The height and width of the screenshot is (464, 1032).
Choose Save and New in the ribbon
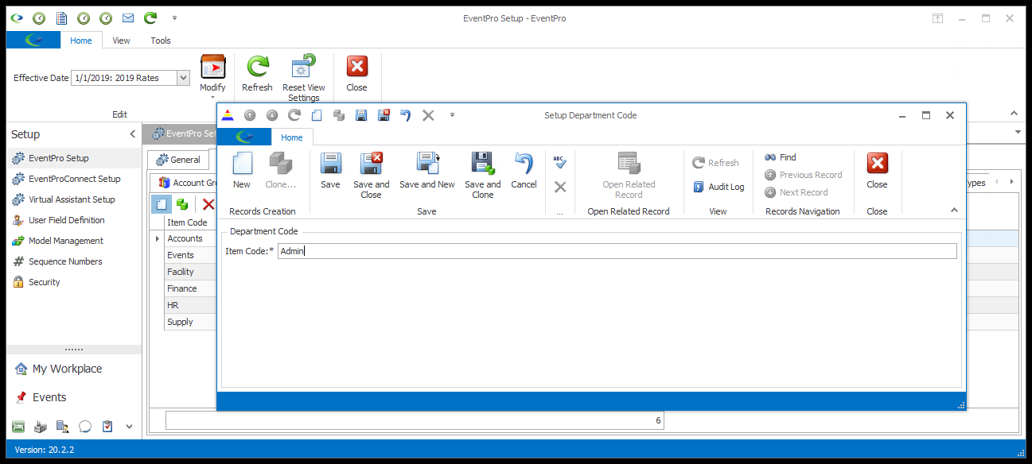coord(427,171)
